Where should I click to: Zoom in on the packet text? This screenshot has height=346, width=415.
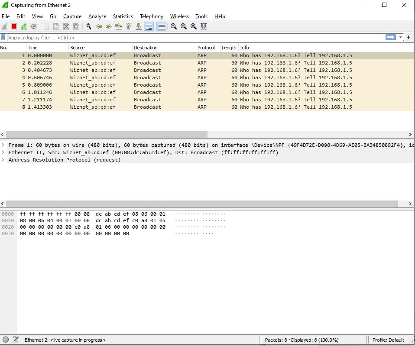click(174, 26)
